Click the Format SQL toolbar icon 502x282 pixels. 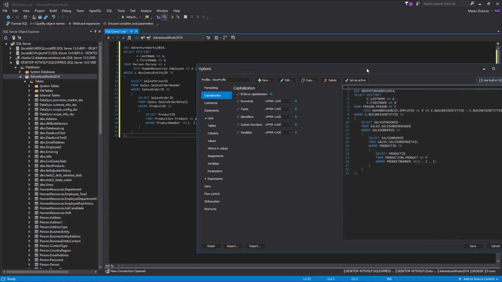tap(9, 23)
